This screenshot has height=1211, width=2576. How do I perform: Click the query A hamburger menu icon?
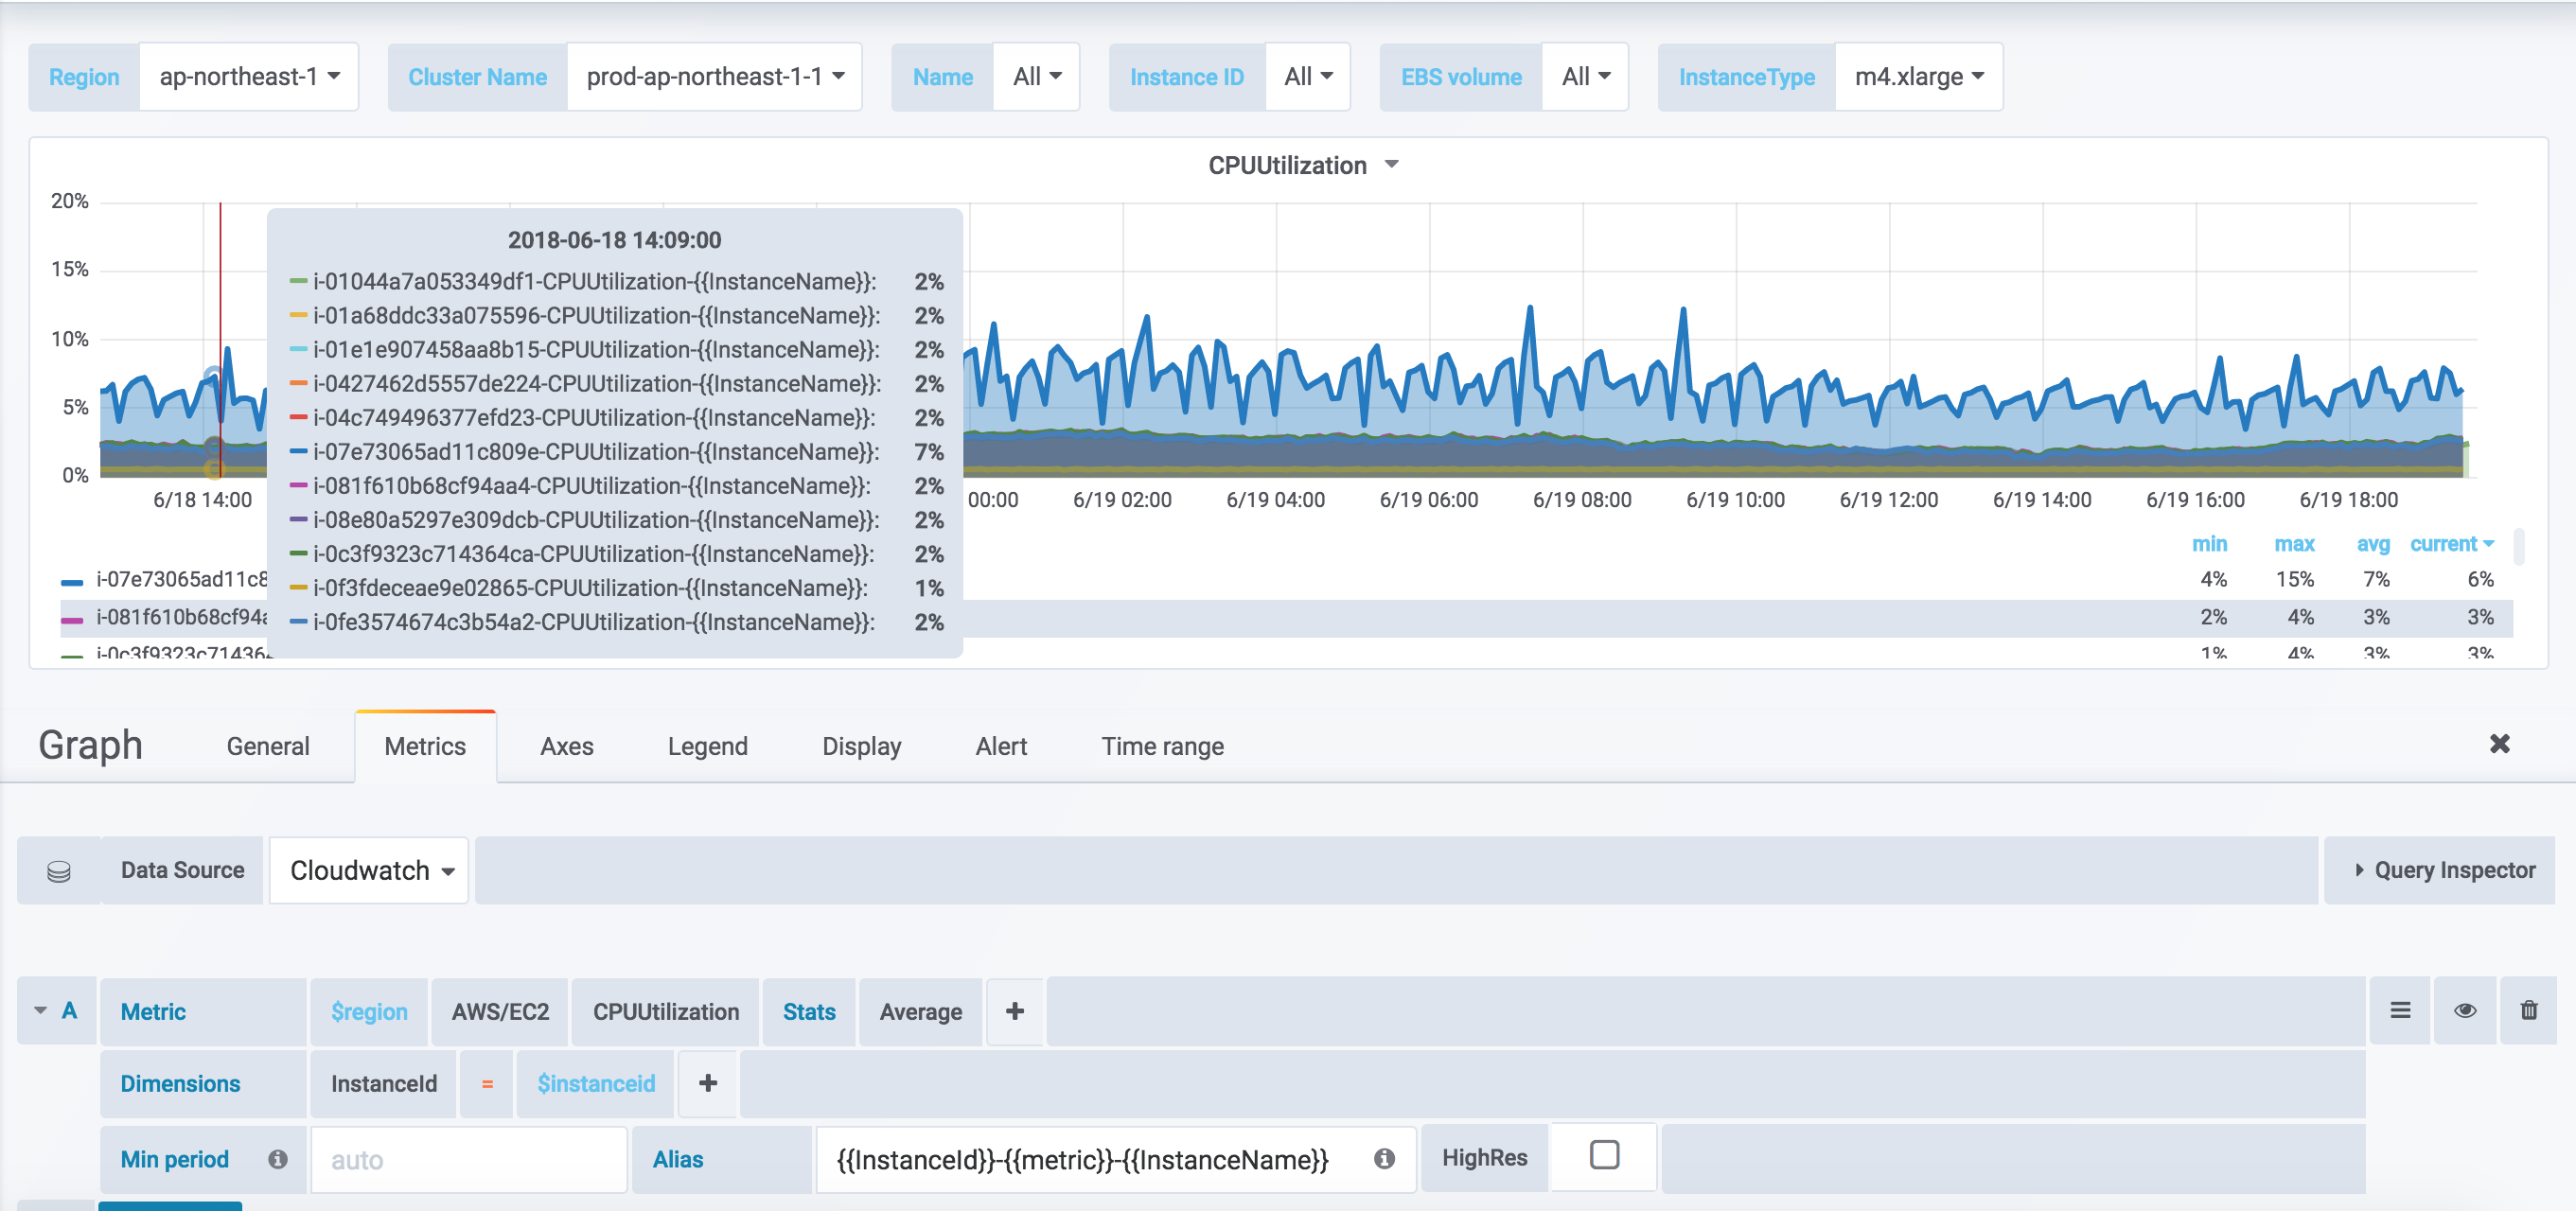(x=2400, y=1010)
